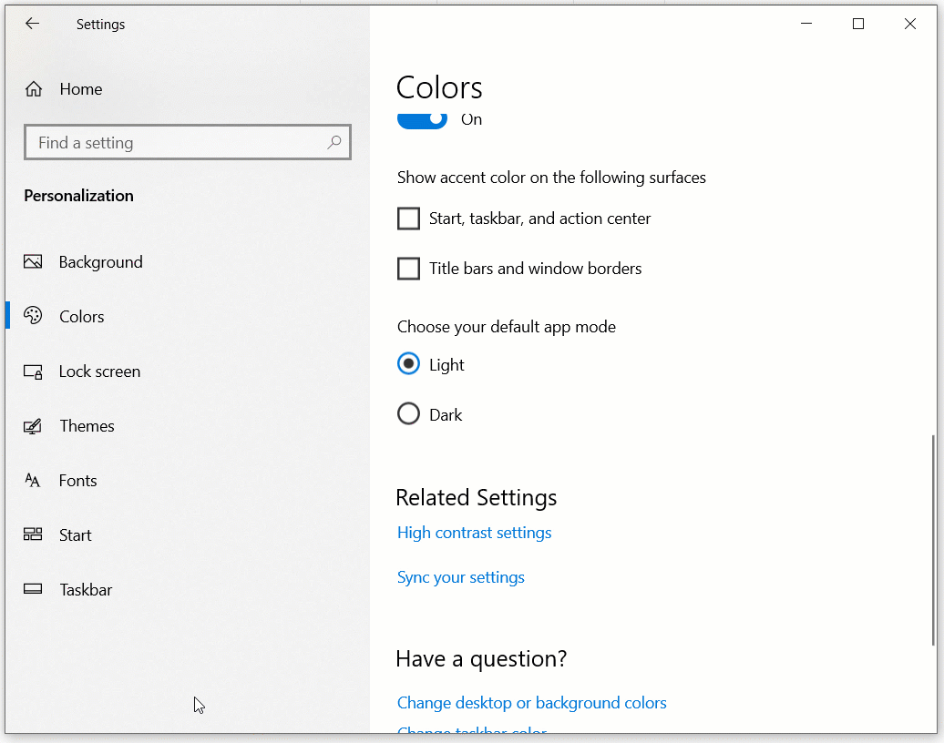This screenshot has height=743, width=944.
Task: Check Title bars and window borders
Action: click(409, 269)
